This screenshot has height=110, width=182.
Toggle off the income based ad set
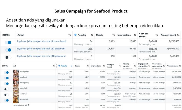pyautogui.click(x=8, y=42)
